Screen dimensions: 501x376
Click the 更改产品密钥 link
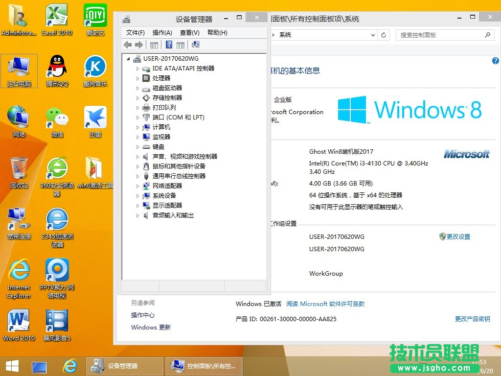[x=472, y=319]
